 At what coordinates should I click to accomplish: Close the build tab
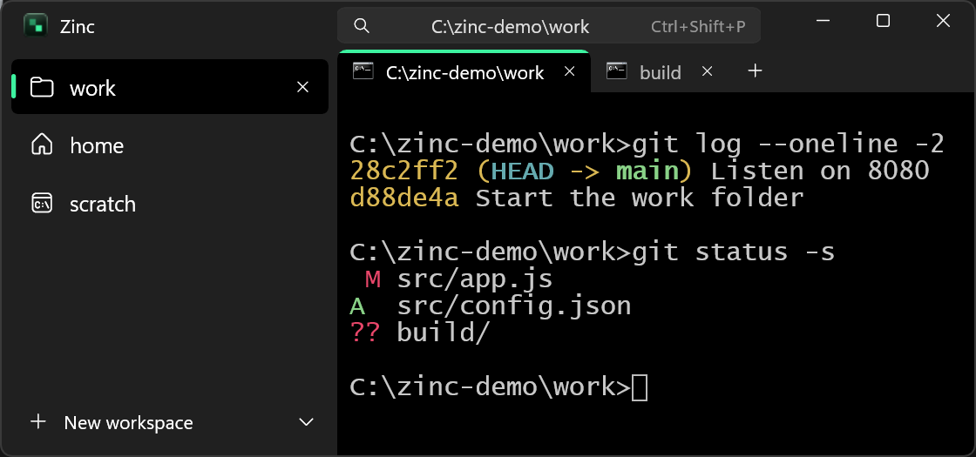point(707,71)
